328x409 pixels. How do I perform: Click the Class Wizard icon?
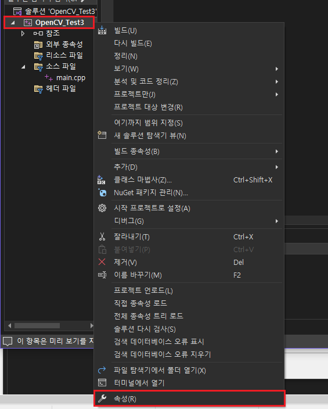coord(102,180)
